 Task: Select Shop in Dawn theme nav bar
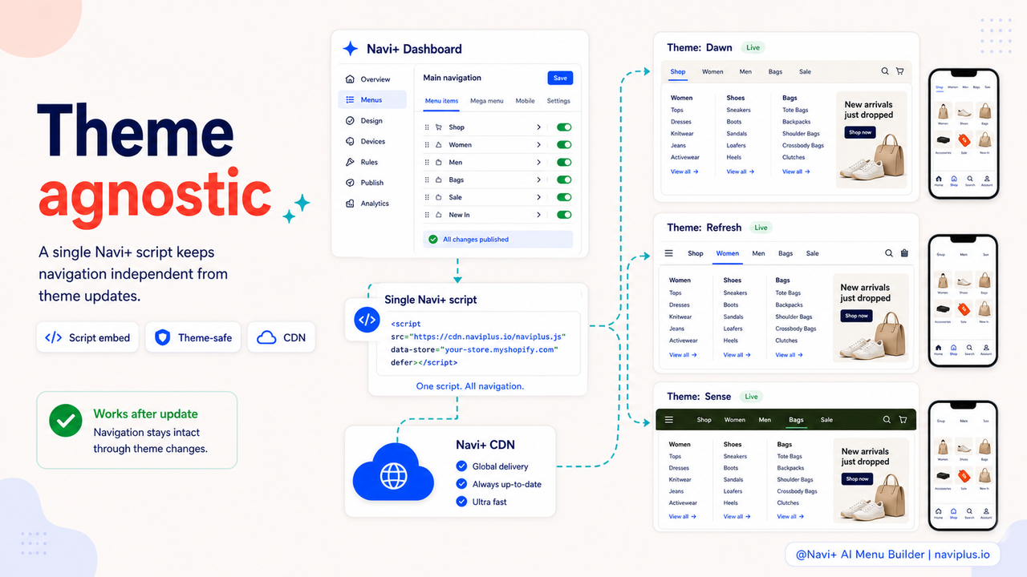point(678,72)
